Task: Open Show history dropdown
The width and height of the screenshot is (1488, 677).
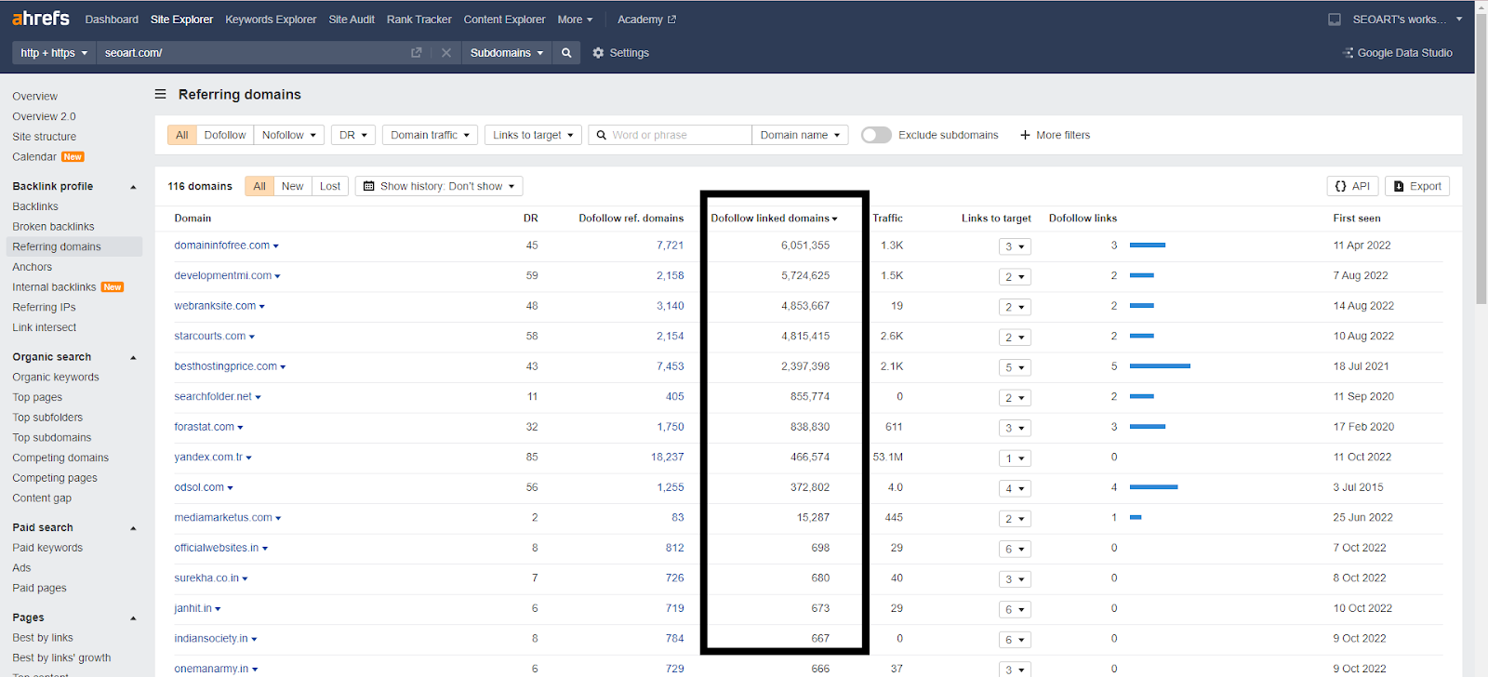Action: 439,186
